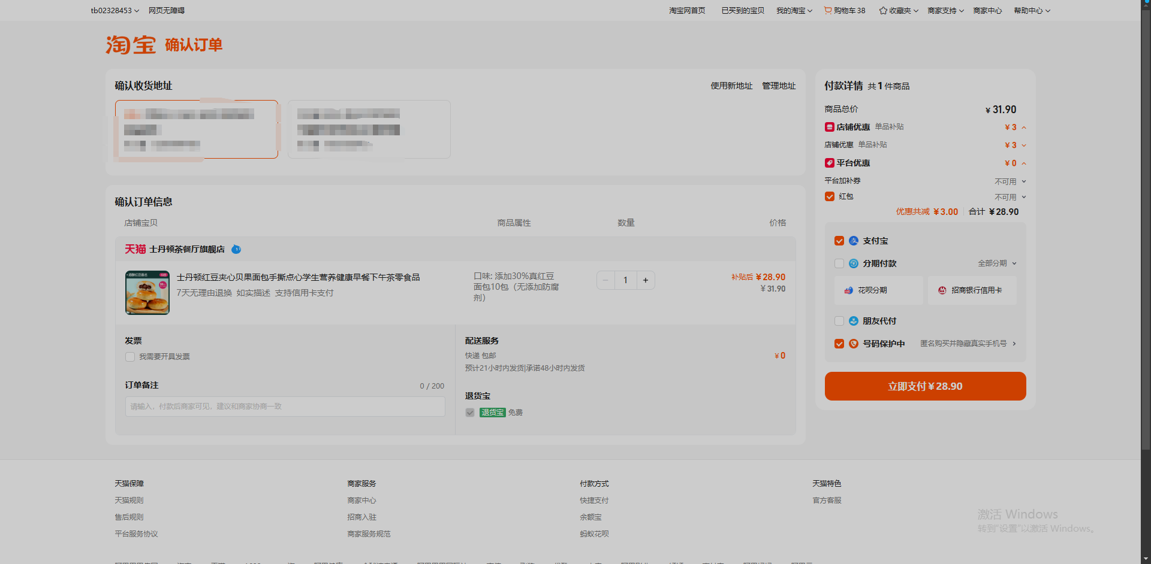Click the red 平台优惠 tag icon
Viewport: 1151px width, 564px height.
tap(830, 163)
